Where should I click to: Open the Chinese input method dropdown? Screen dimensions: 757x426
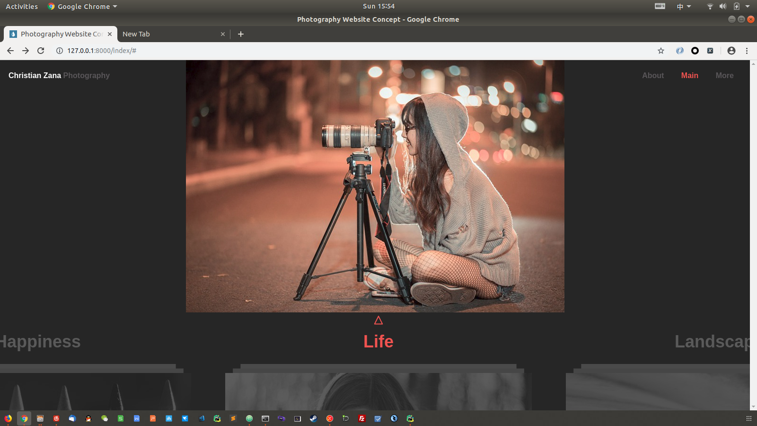[x=684, y=7]
